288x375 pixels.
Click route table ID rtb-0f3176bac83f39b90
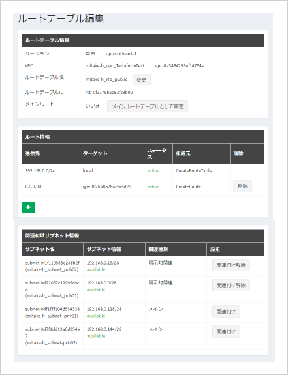[x=109, y=93]
